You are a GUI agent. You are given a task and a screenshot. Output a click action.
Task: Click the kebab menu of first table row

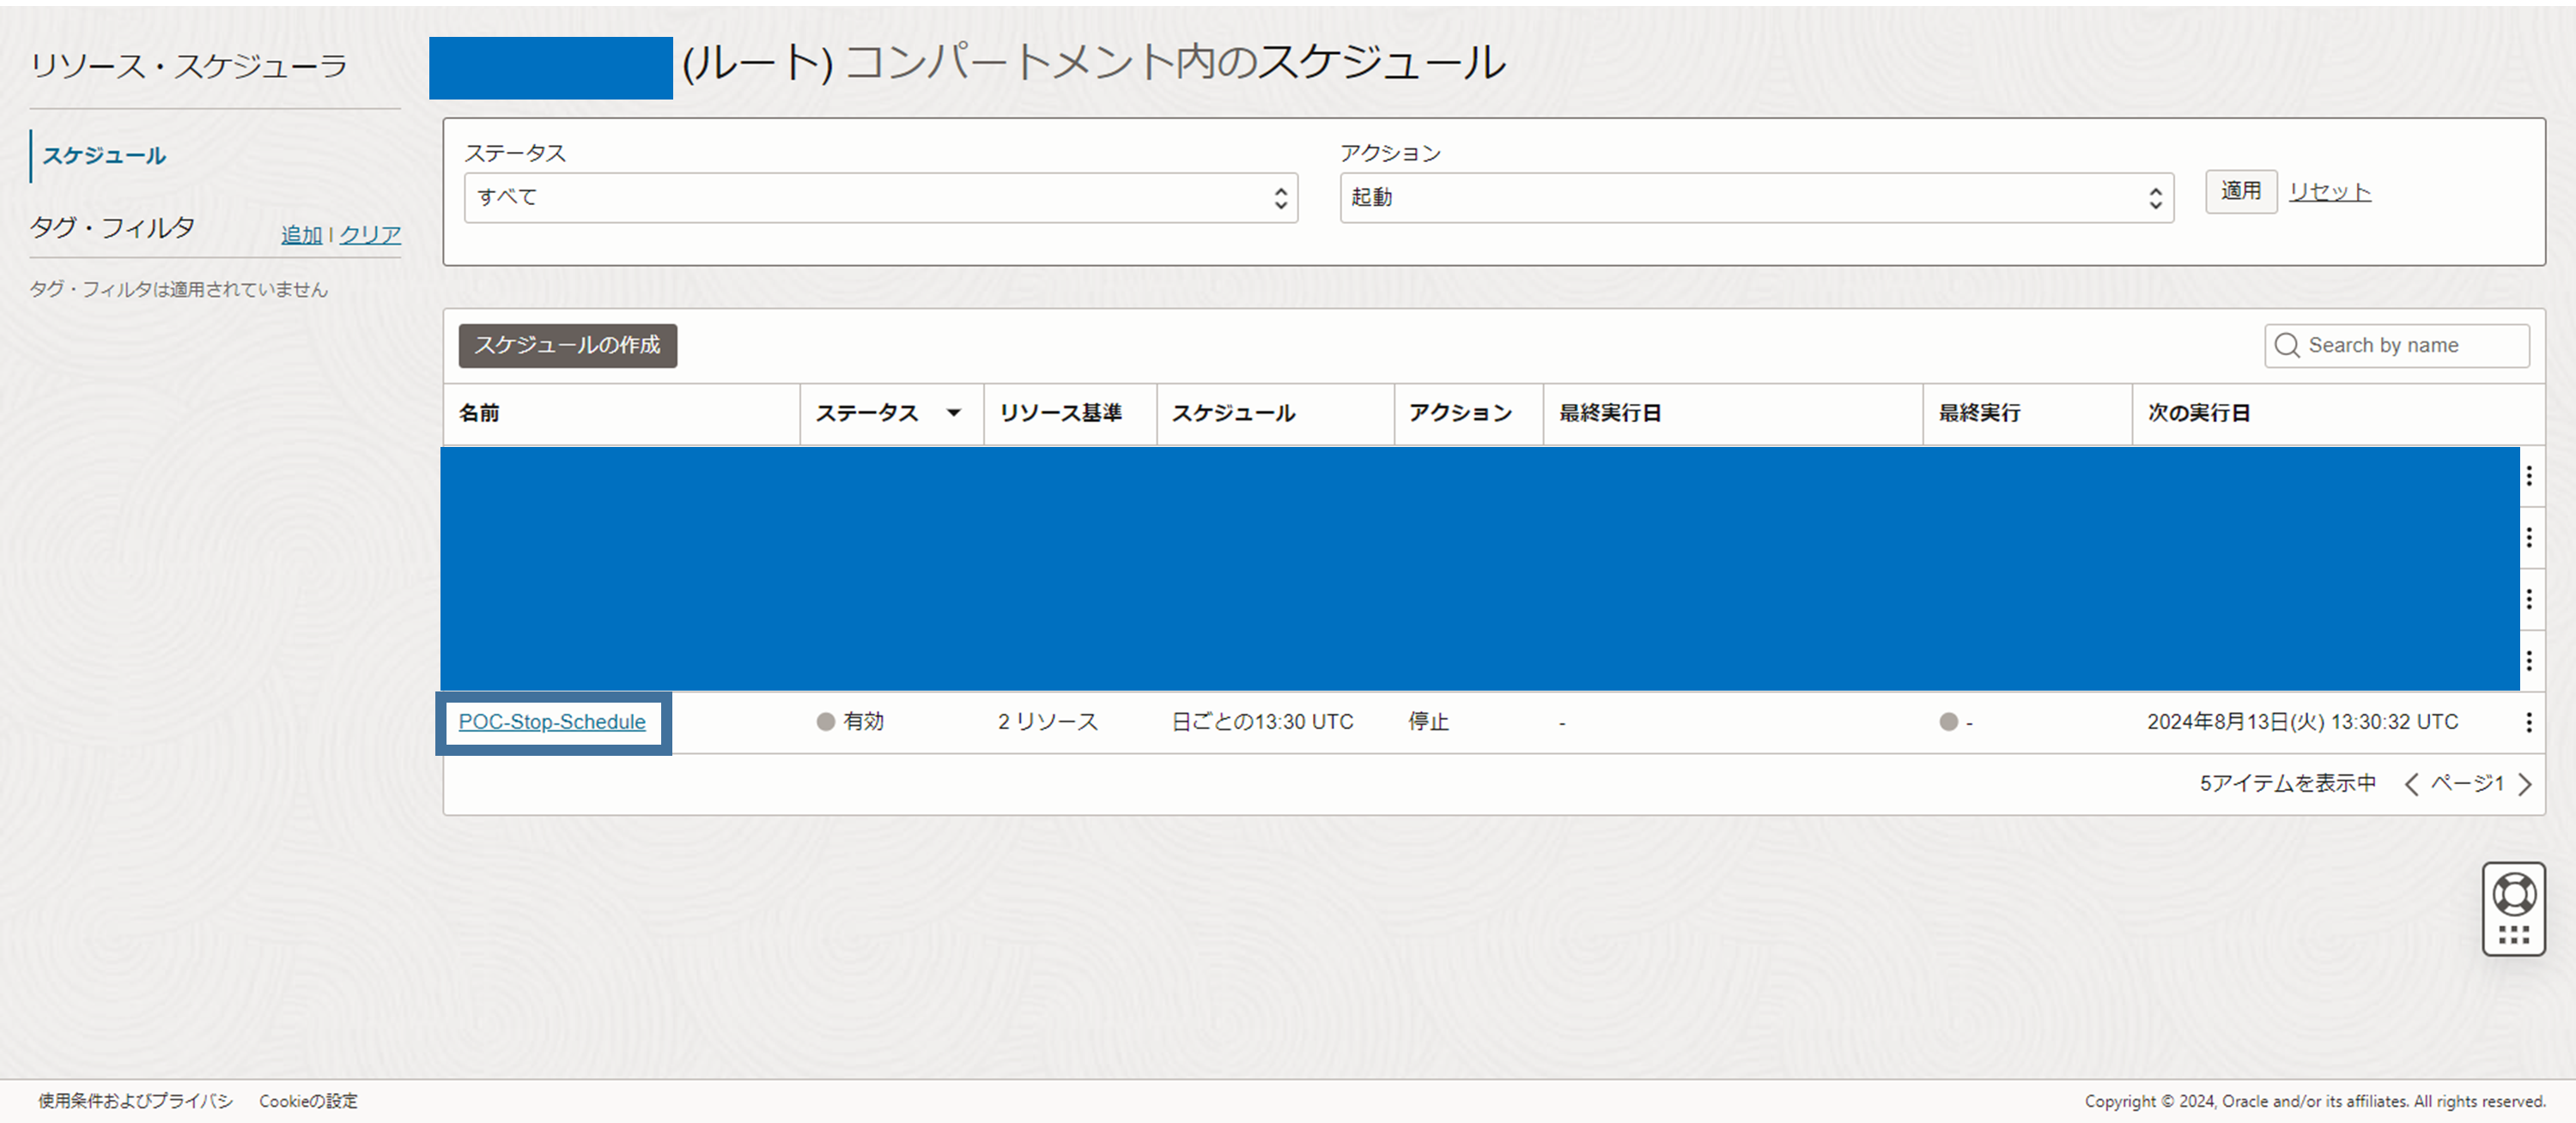pyautogui.click(x=2528, y=477)
